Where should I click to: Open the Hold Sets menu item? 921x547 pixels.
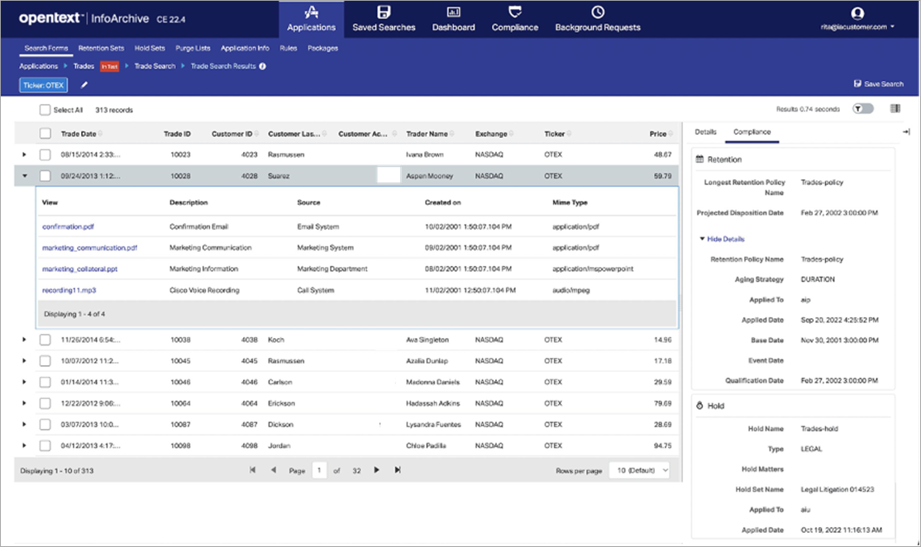tap(150, 48)
